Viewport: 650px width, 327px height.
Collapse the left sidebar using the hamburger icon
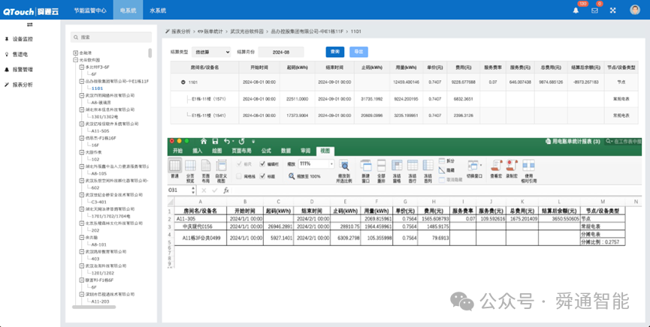(29, 25)
